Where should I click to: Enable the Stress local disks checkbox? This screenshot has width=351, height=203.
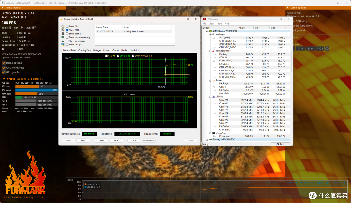coord(67,41)
